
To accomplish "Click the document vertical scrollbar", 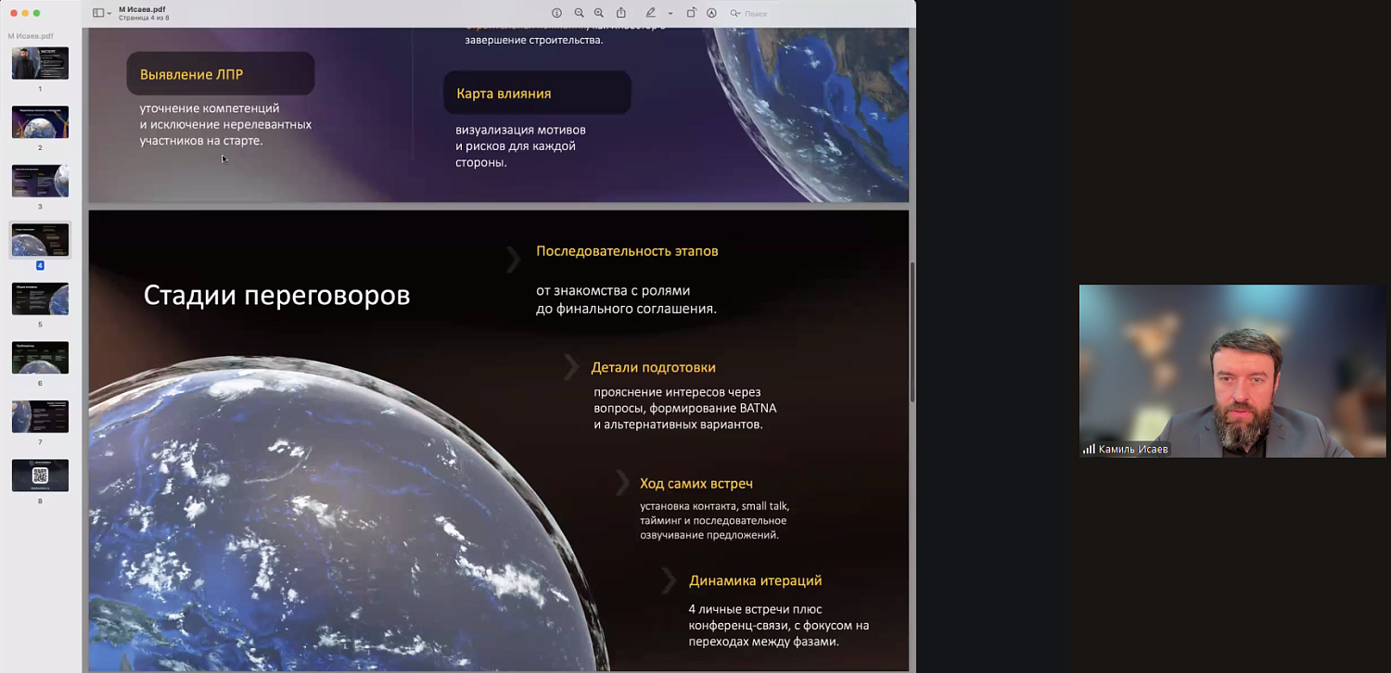I will [912, 334].
